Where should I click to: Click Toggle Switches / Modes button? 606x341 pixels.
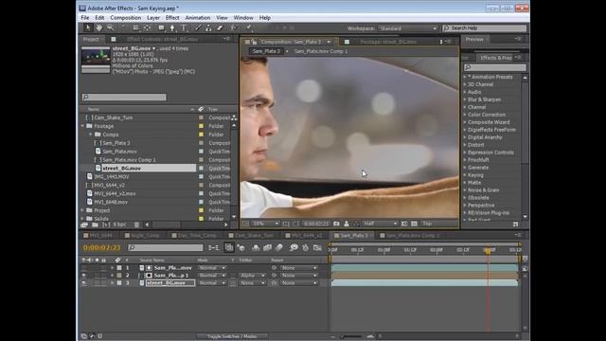[232, 336]
